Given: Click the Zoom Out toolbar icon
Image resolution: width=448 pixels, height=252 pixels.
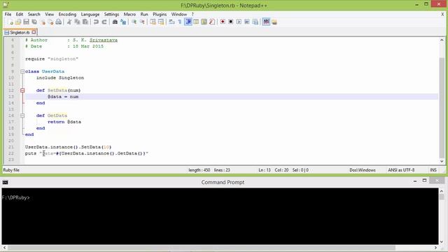Looking at the screenshot, I should coord(142,22).
